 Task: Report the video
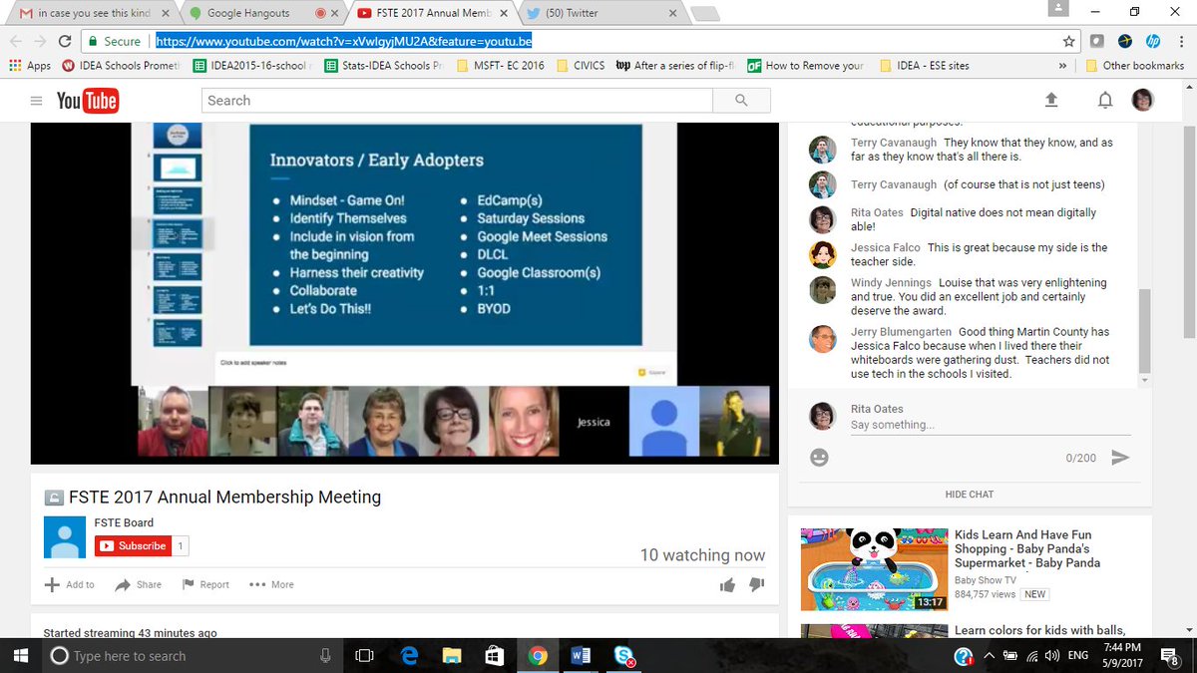tap(205, 585)
